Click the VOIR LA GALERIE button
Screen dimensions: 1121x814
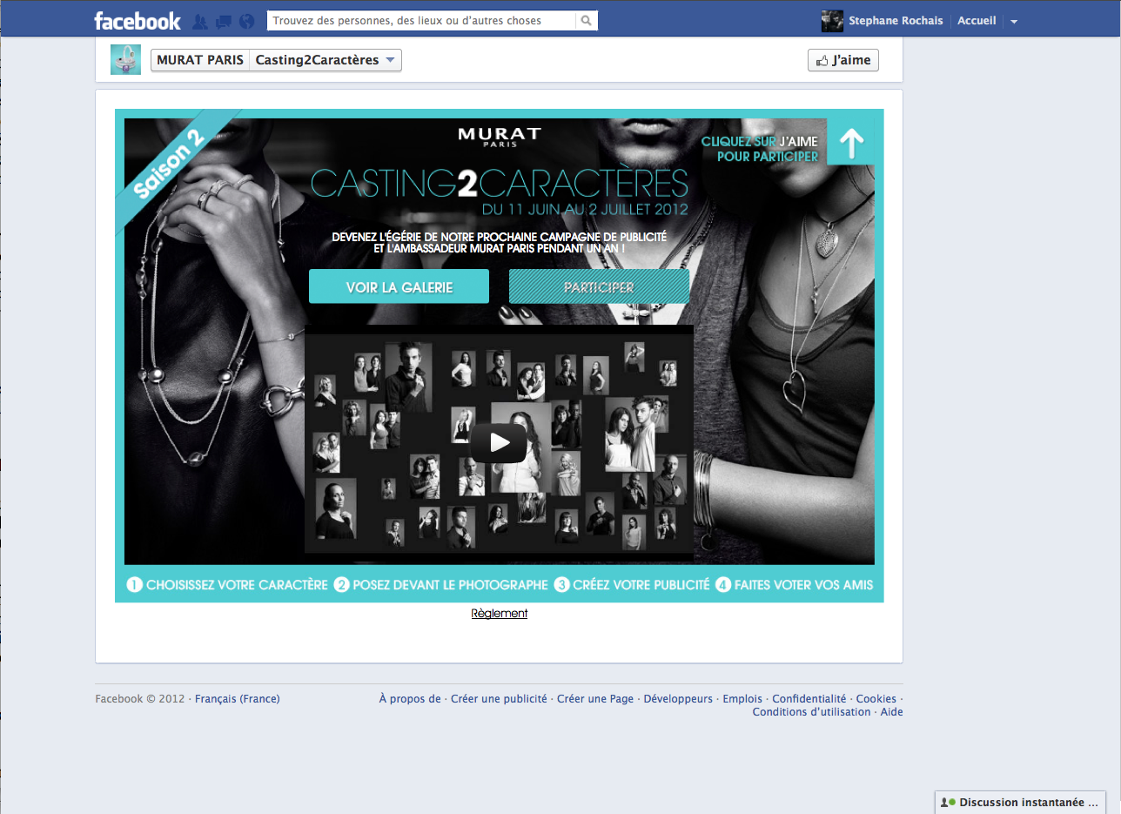click(x=399, y=286)
